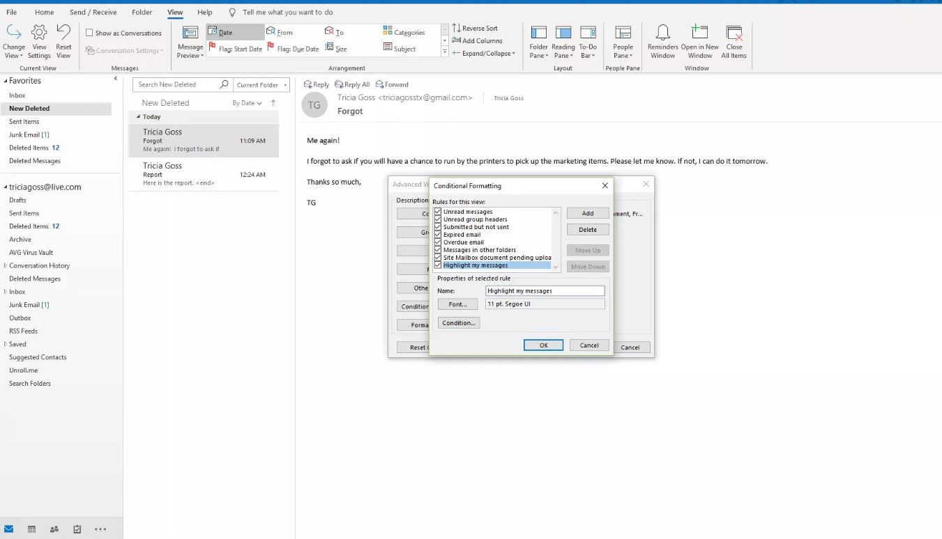Open View Settings gear icon
The width and height of the screenshot is (942, 539).
pyautogui.click(x=39, y=41)
